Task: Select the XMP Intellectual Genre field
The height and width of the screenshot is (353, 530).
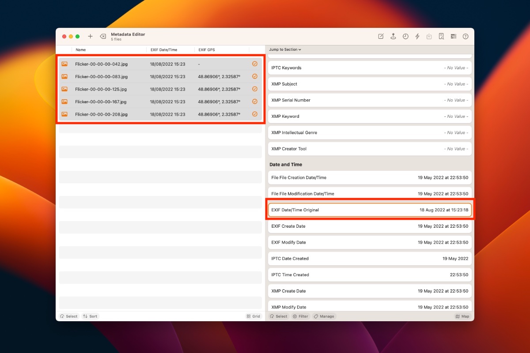Action: coord(370,132)
